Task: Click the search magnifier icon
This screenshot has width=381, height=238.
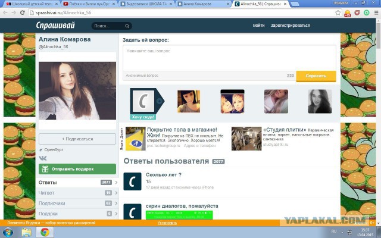Action: [x=127, y=26]
